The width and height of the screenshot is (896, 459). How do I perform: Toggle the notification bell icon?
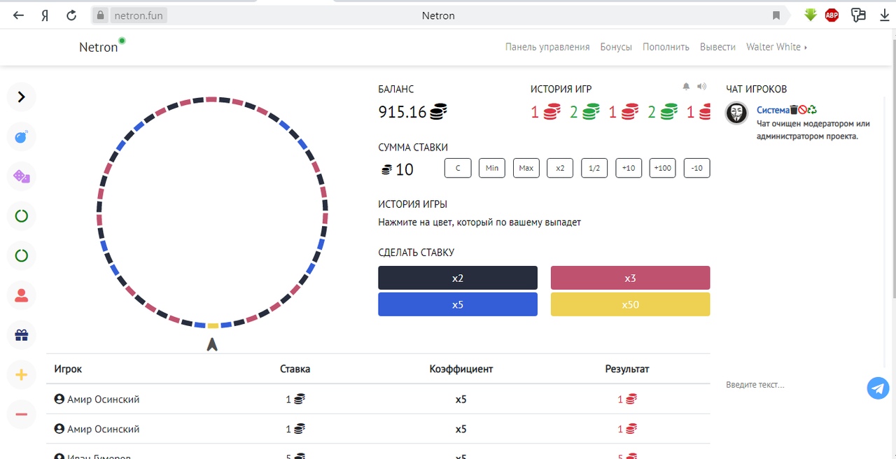click(x=686, y=87)
